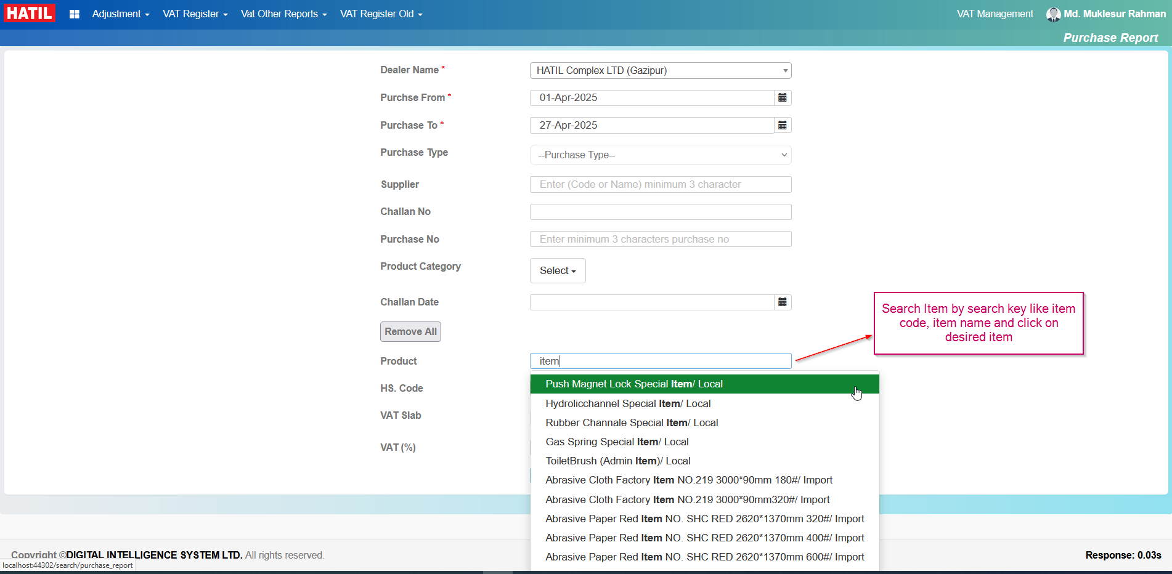Image resolution: width=1172 pixels, height=574 pixels.
Task: Open the Adjustment menu
Action: coord(121,14)
